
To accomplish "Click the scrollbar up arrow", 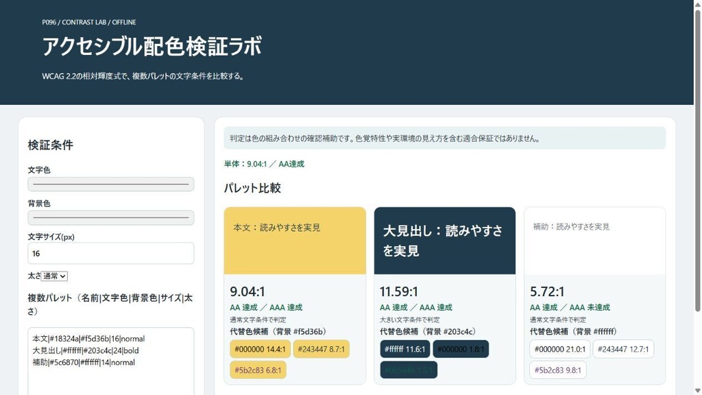I will tap(697, 3).
